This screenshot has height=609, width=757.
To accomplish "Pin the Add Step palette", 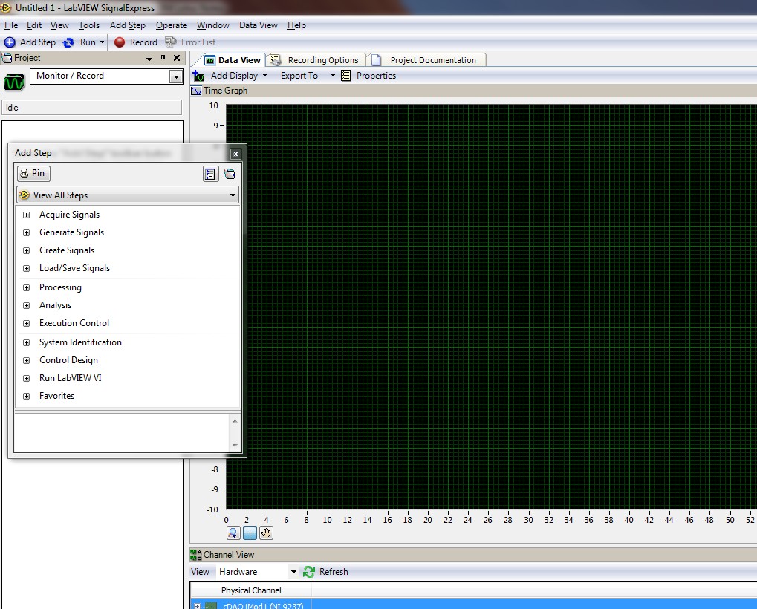I will 33,173.
